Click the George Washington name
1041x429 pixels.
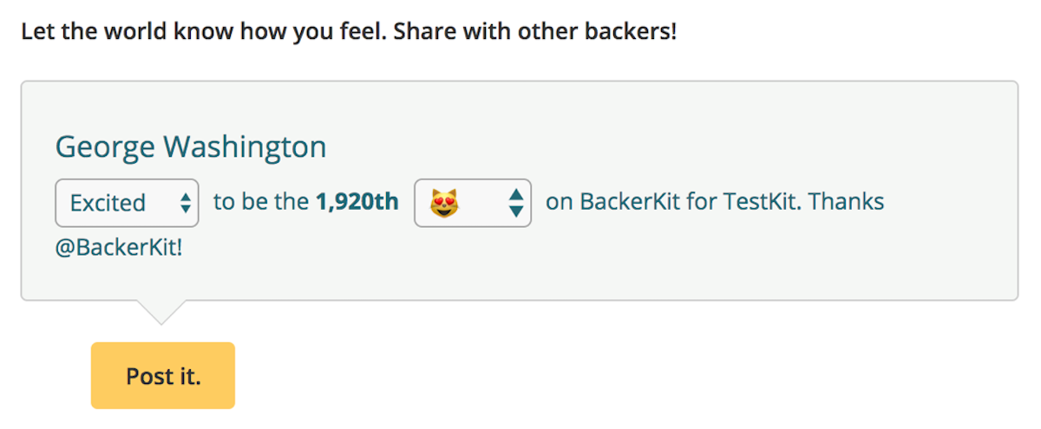[191, 147]
